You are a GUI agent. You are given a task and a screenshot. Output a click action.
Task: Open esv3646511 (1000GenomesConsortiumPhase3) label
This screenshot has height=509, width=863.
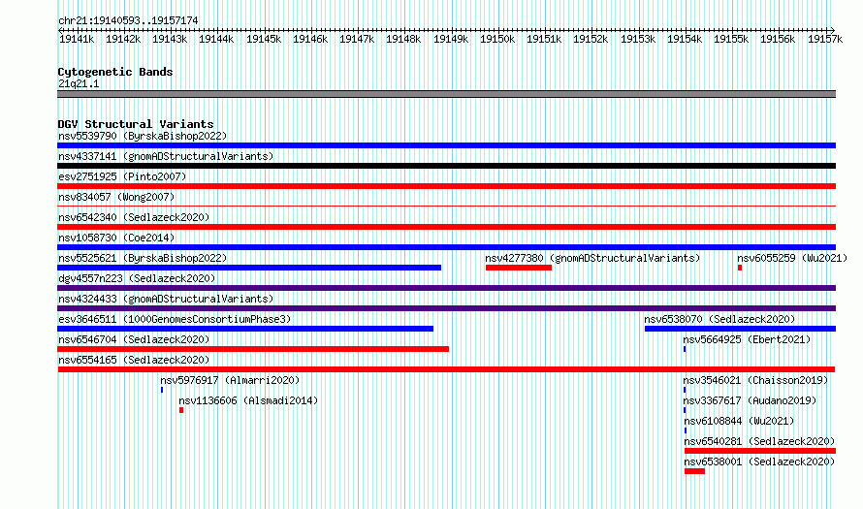point(175,319)
